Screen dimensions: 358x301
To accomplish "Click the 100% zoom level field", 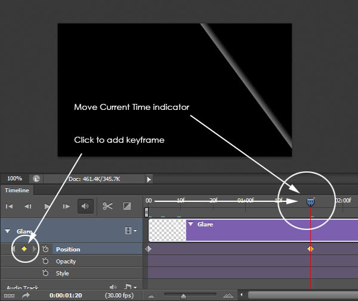I will pyautogui.click(x=14, y=179).
